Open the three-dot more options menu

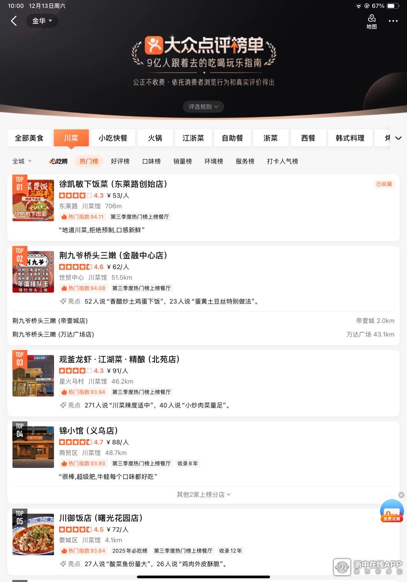tap(393, 21)
